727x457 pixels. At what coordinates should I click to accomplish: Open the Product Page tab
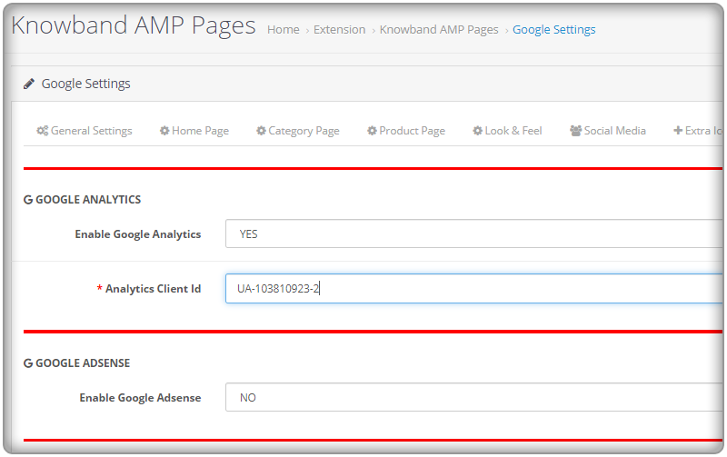(406, 131)
